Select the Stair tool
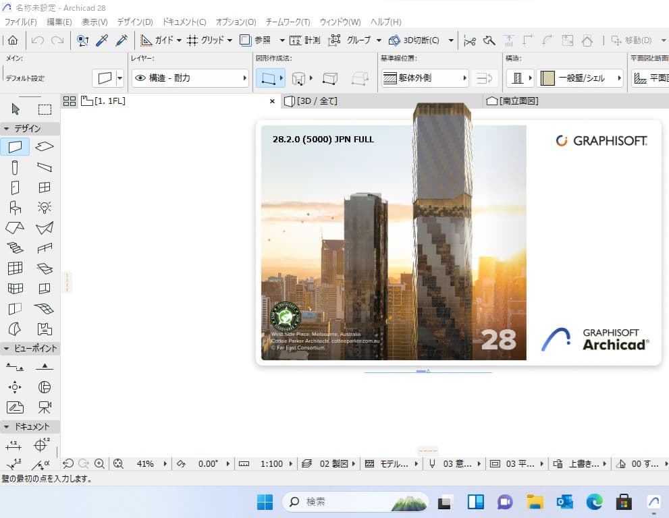This screenshot has height=518, width=669. [x=15, y=248]
